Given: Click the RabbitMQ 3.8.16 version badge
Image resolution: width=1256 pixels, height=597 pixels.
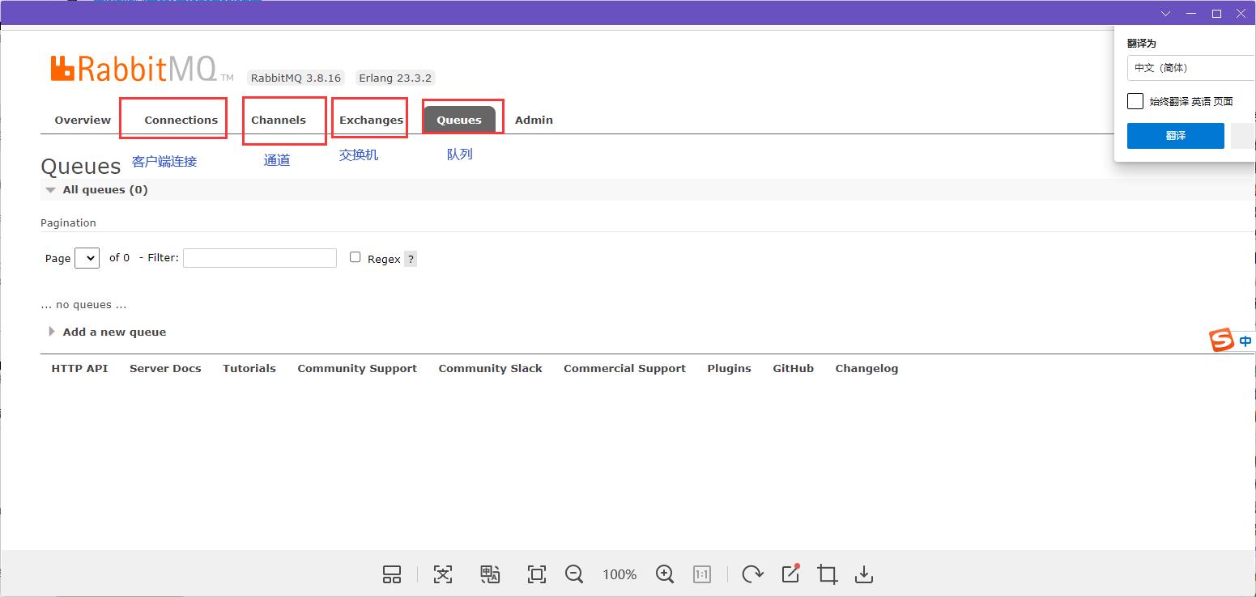Looking at the screenshot, I should (296, 78).
